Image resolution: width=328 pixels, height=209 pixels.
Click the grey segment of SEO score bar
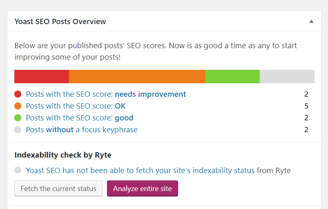287,76
